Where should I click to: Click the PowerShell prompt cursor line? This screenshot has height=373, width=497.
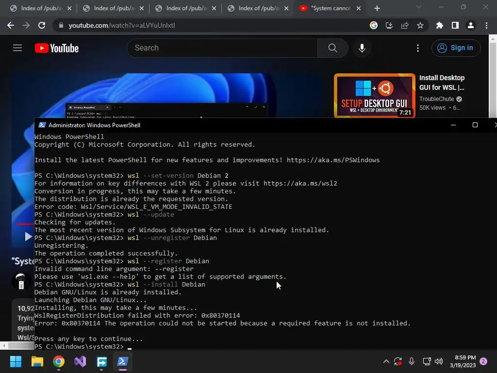coord(83,347)
